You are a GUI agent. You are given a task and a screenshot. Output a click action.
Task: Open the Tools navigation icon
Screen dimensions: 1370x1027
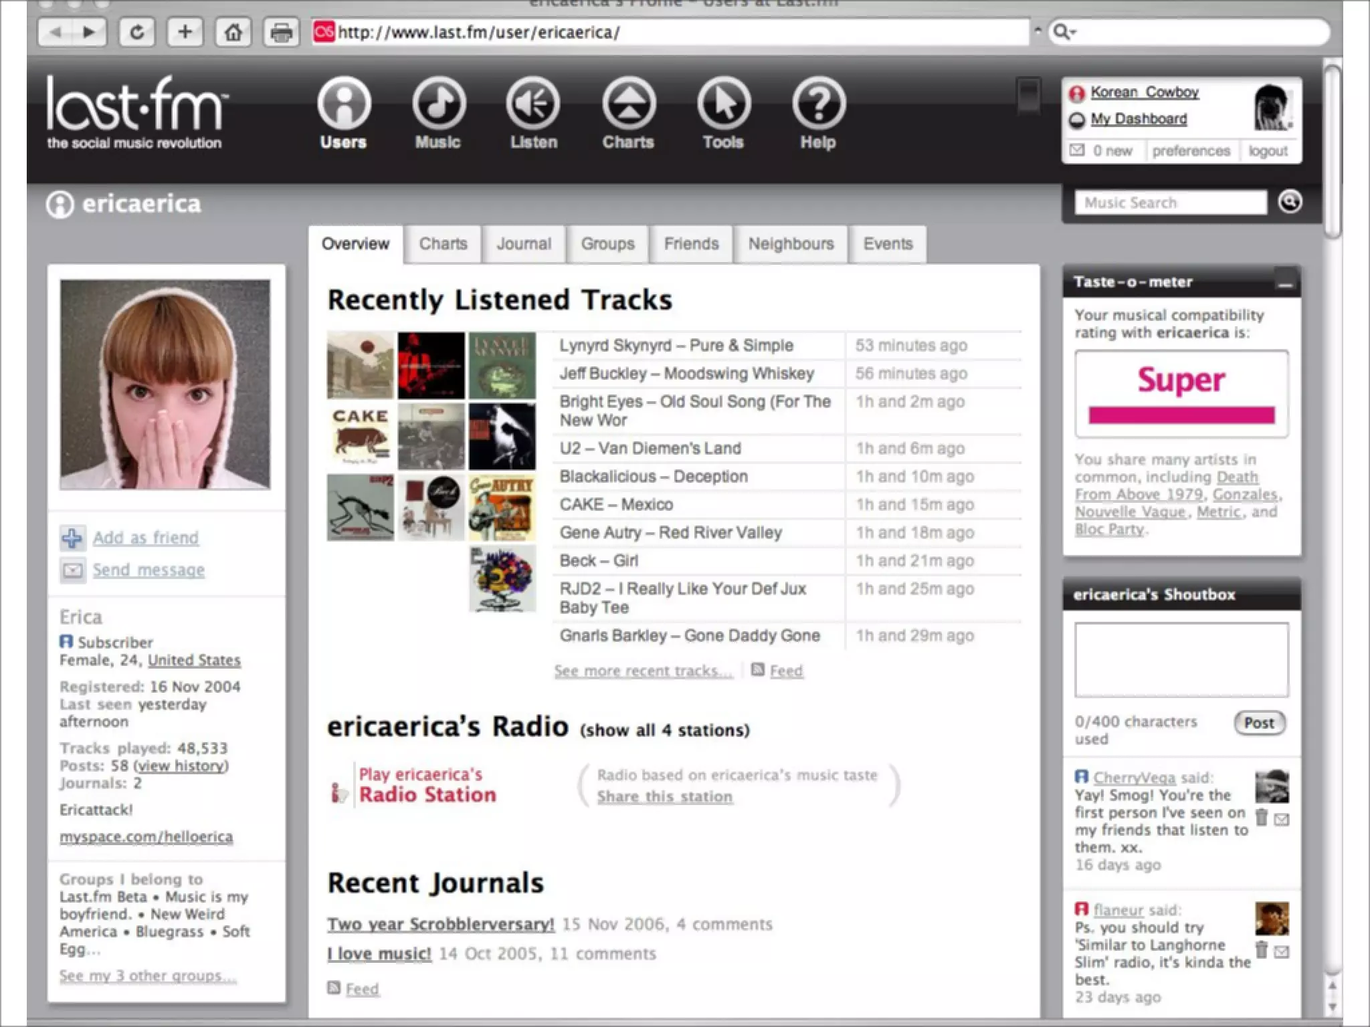coord(724,104)
